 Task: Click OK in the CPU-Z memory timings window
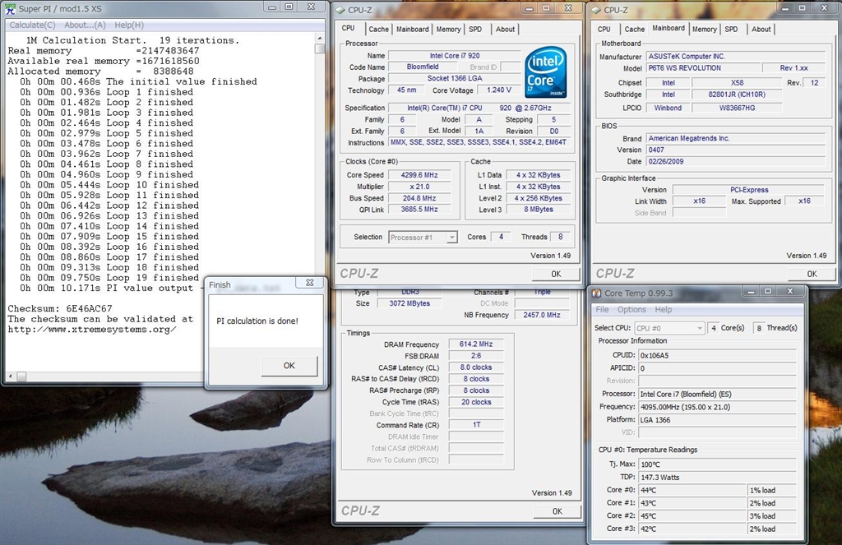tap(557, 511)
